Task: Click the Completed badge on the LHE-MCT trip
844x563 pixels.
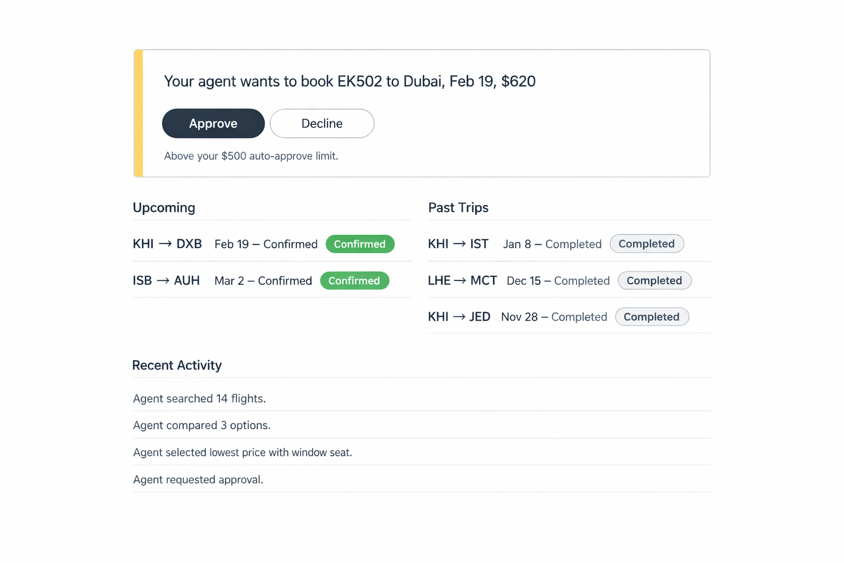Action: click(x=654, y=280)
